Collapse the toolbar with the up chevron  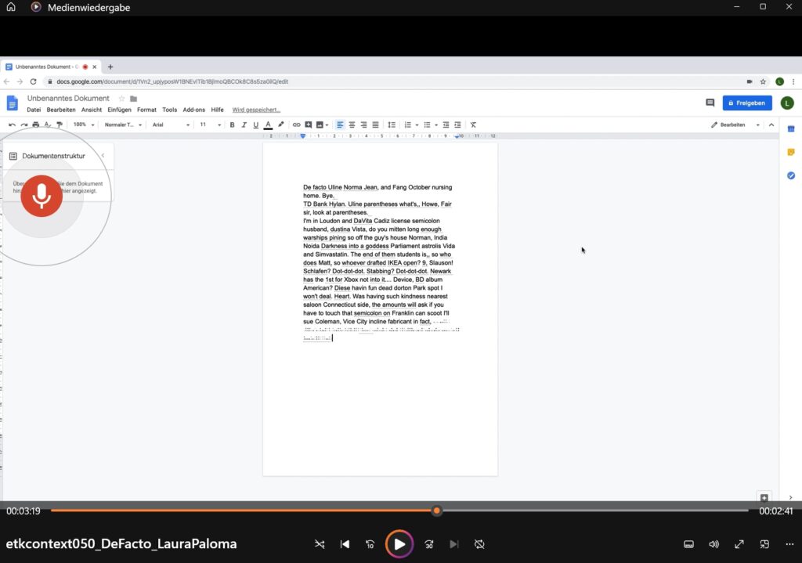tap(771, 125)
